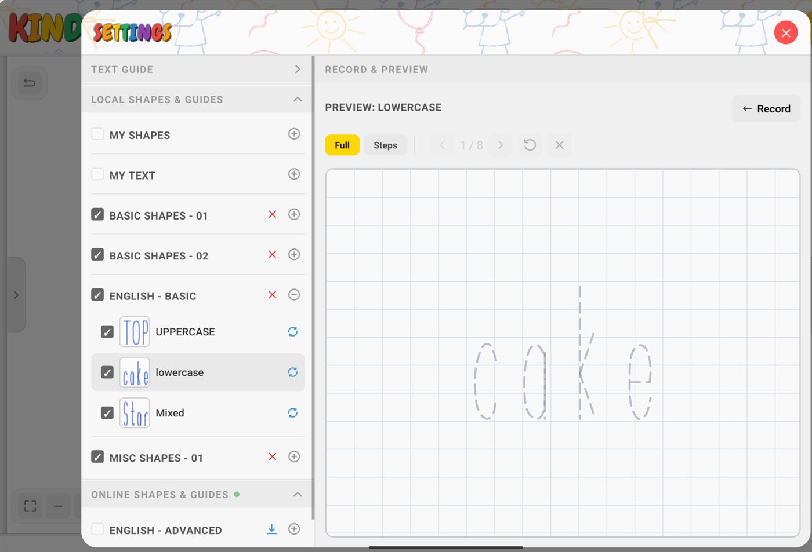Uncheck MISC SHAPES - 01

[97, 457]
